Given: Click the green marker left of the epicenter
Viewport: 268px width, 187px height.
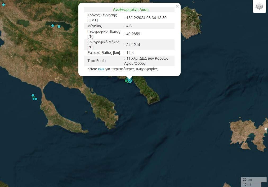Looking at the screenshot, I should 126,81.
